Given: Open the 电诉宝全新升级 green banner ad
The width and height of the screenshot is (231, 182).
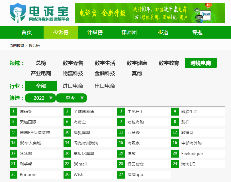Looking at the screenshot, I should tap(150, 13).
